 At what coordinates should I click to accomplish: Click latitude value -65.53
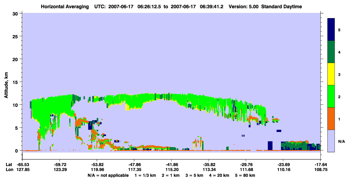pos(22,165)
